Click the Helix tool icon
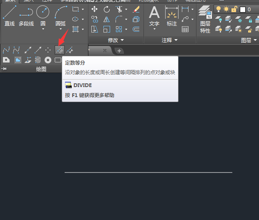 [38, 60]
